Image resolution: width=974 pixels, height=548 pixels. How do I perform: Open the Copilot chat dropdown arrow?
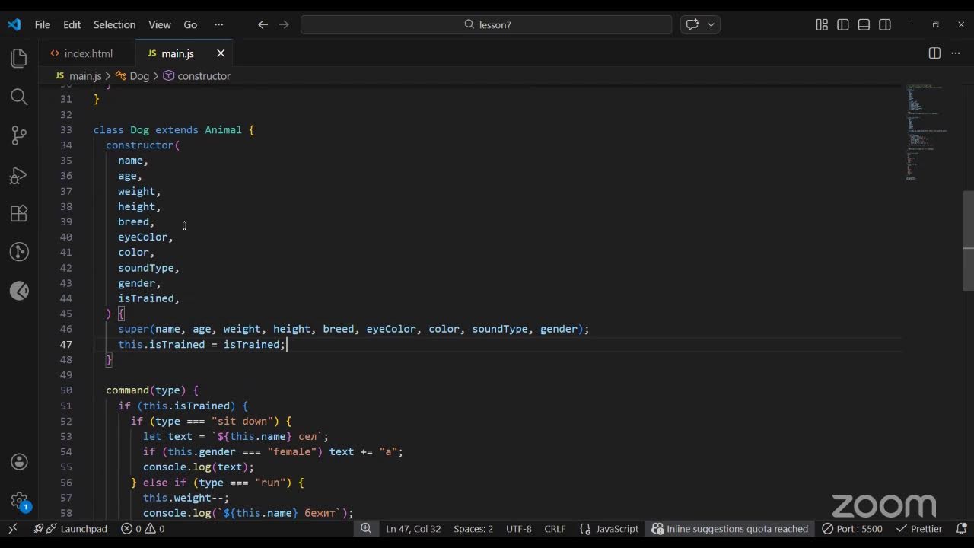tap(711, 24)
